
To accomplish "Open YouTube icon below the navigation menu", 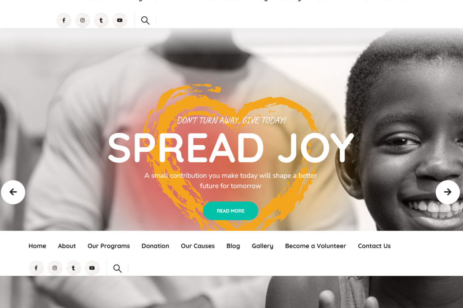I will click(92, 268).
